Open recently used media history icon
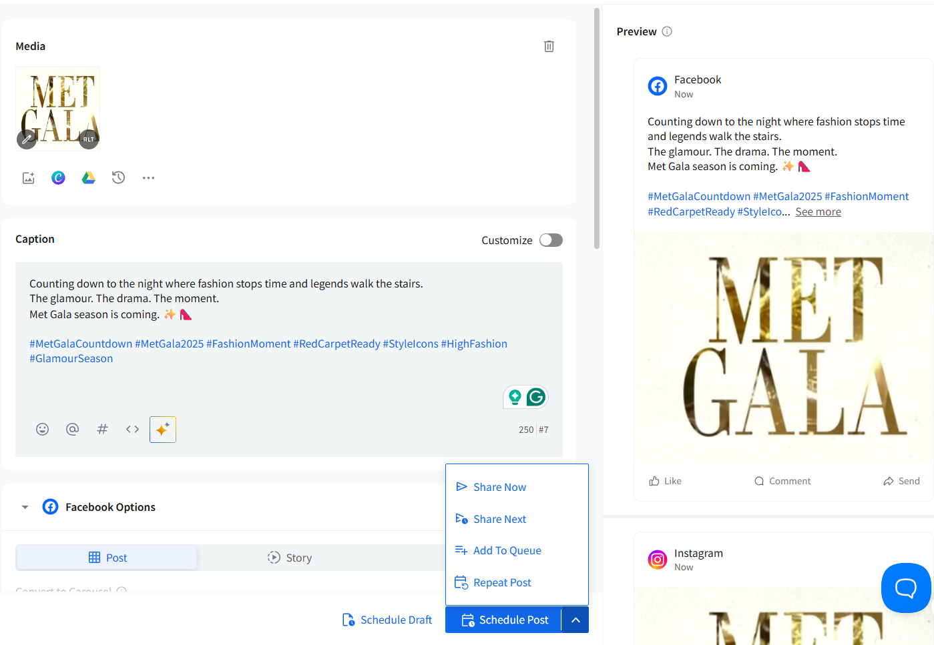 tap(118, 177)
